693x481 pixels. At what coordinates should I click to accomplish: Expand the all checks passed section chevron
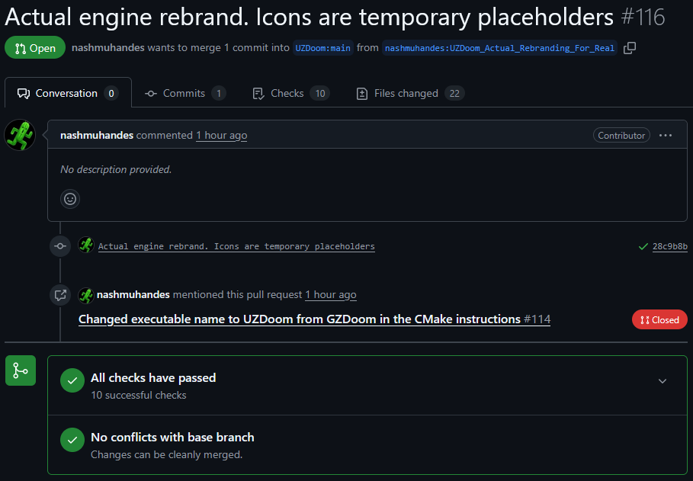(662, 381)
